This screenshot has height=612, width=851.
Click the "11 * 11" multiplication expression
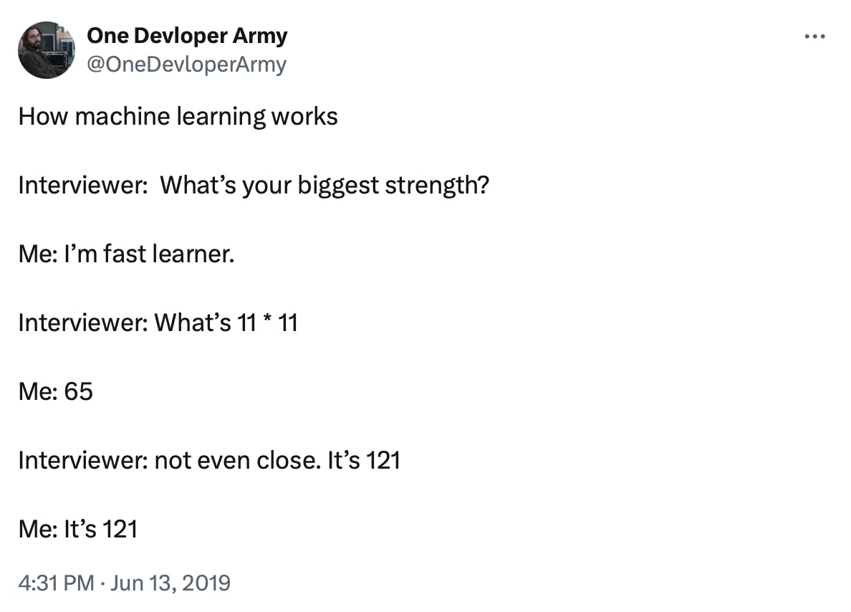point(266,323)
